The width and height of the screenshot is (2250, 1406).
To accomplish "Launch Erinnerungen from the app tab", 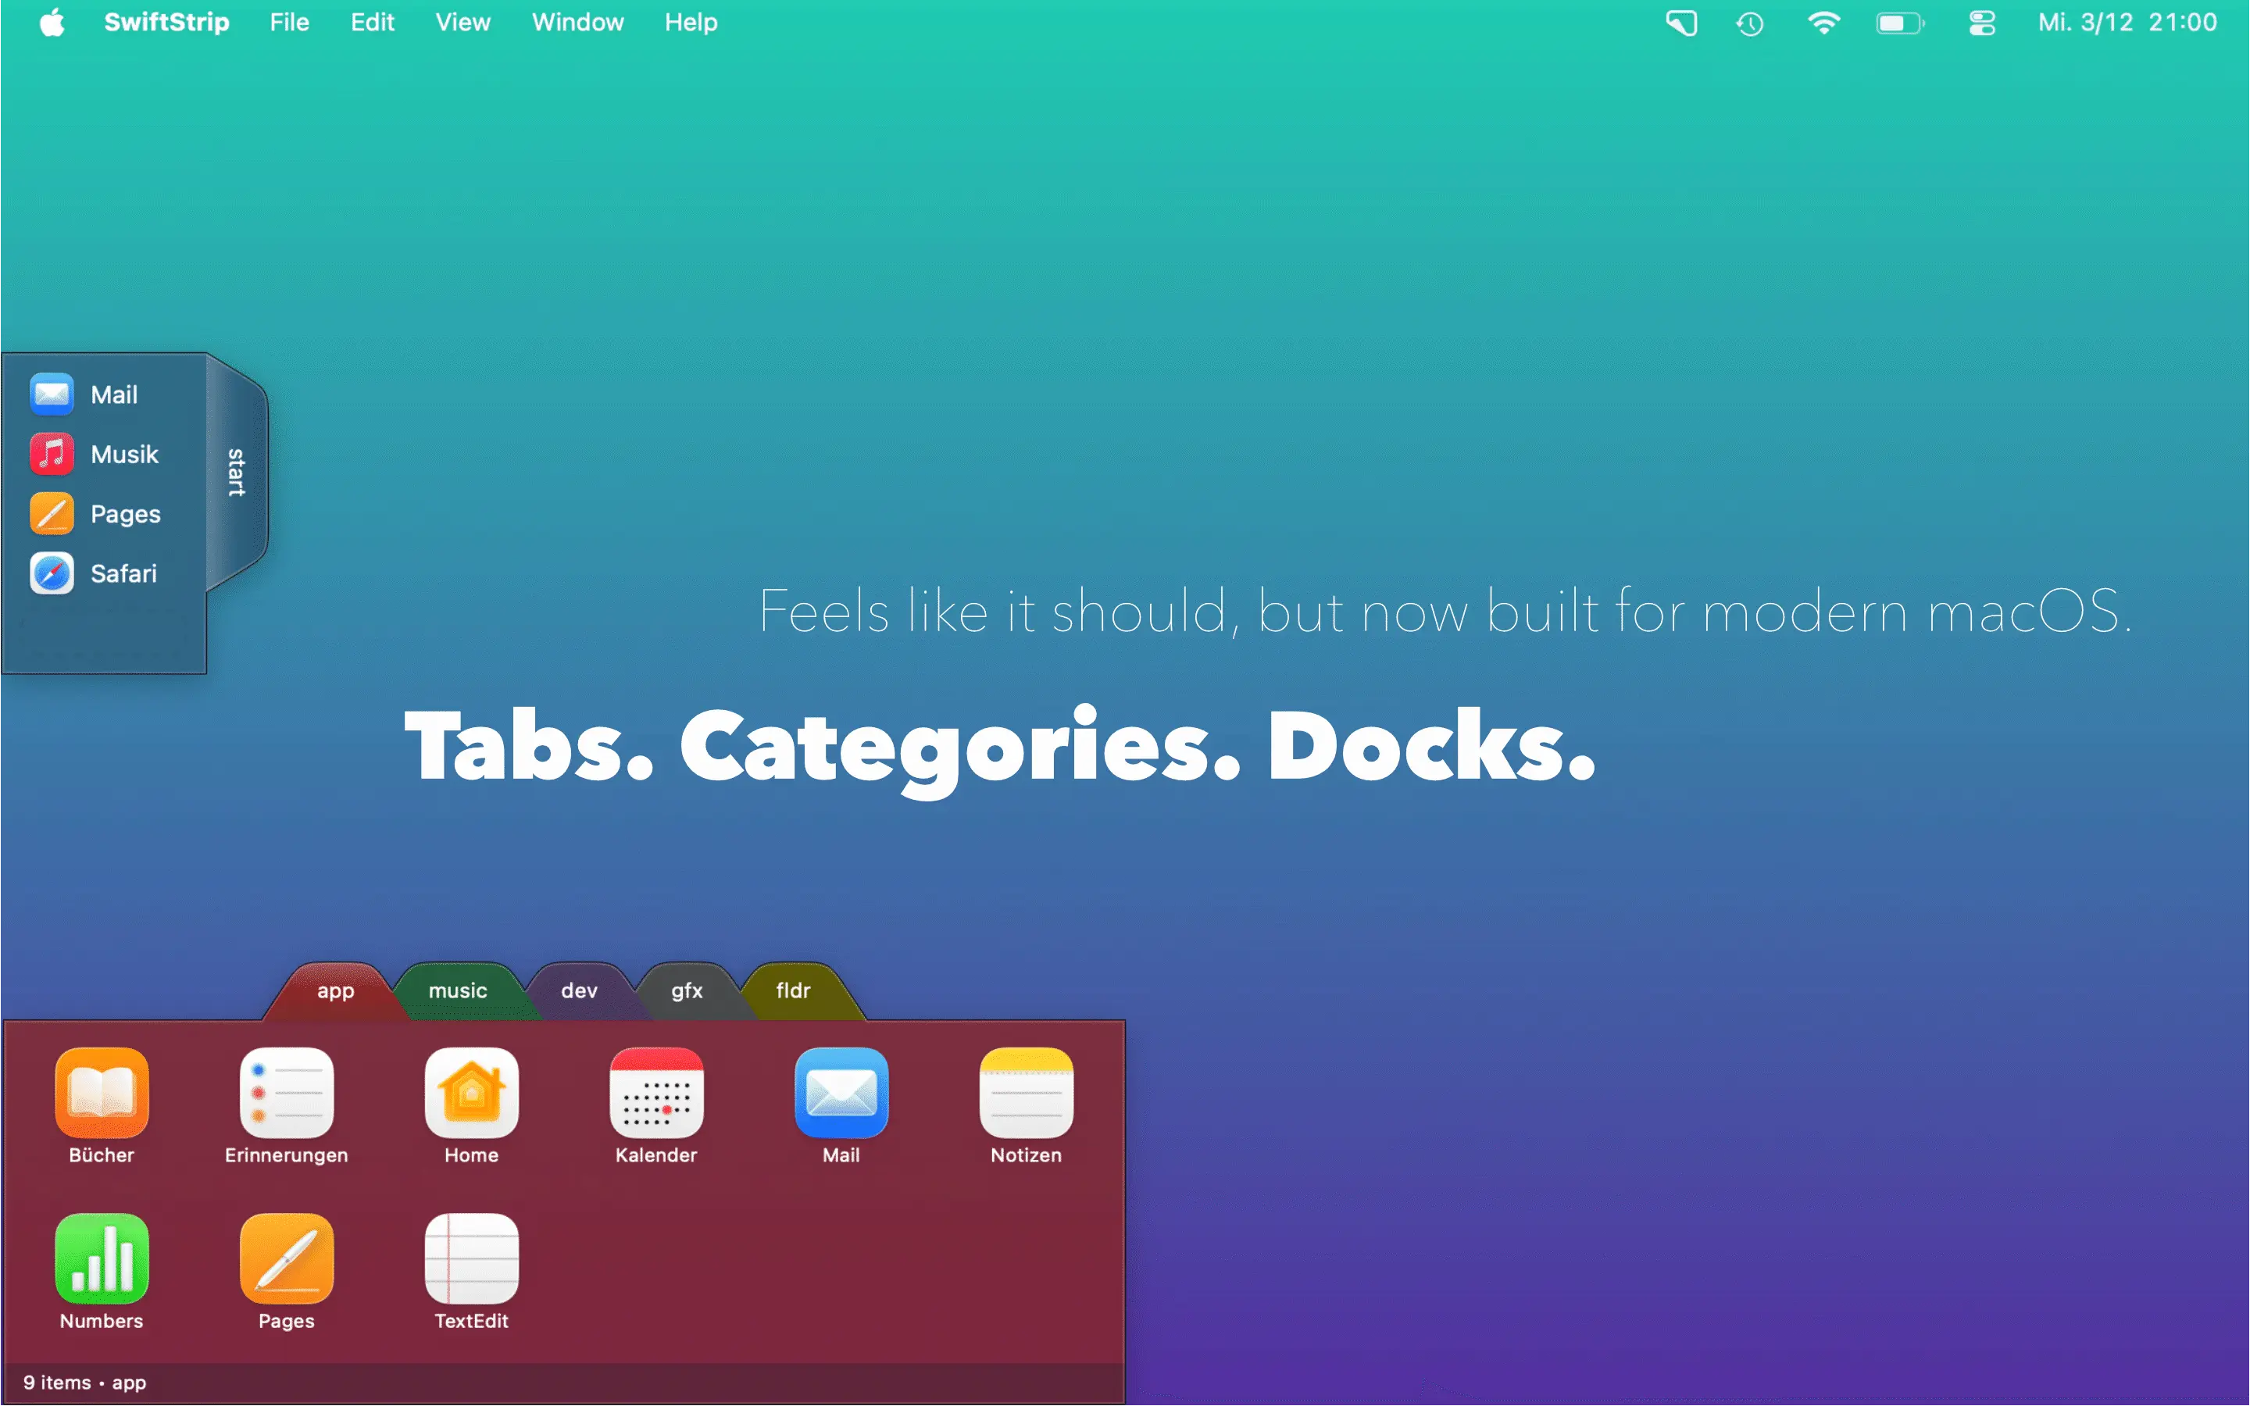I will tap(287, 1094).
